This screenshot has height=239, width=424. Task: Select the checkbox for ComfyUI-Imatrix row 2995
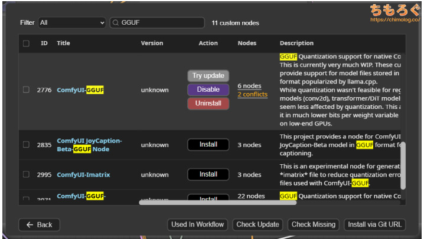click(x=26, y=174)
